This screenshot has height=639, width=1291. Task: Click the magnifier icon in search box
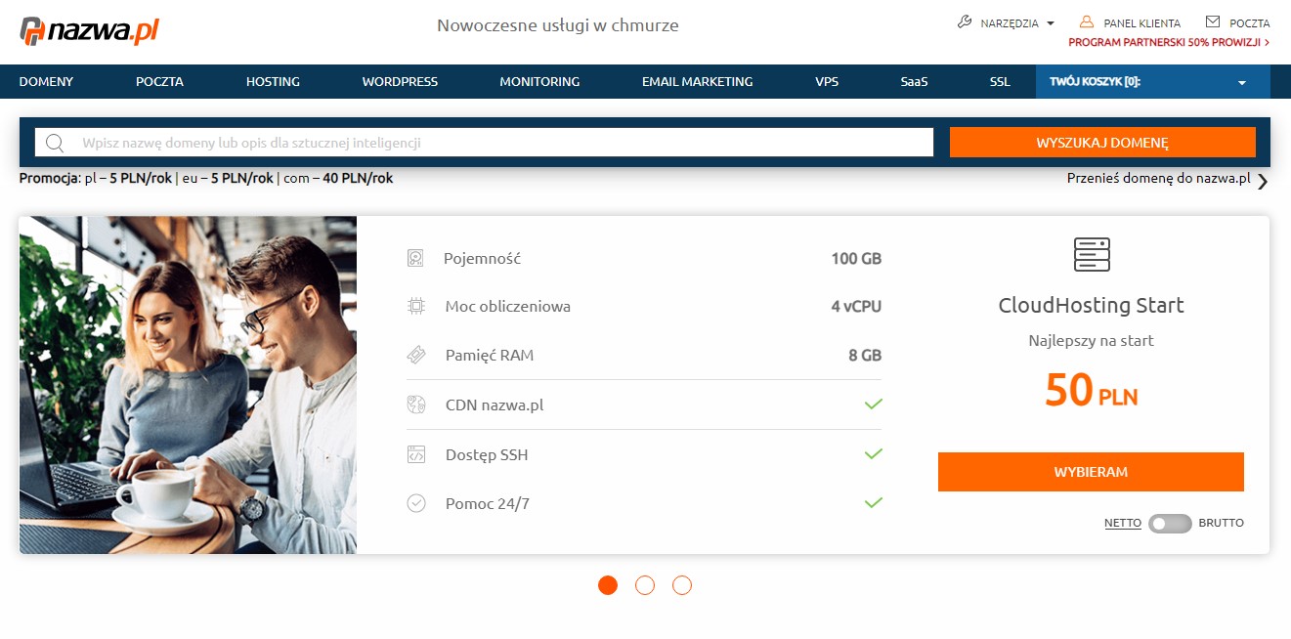point(55,143)
